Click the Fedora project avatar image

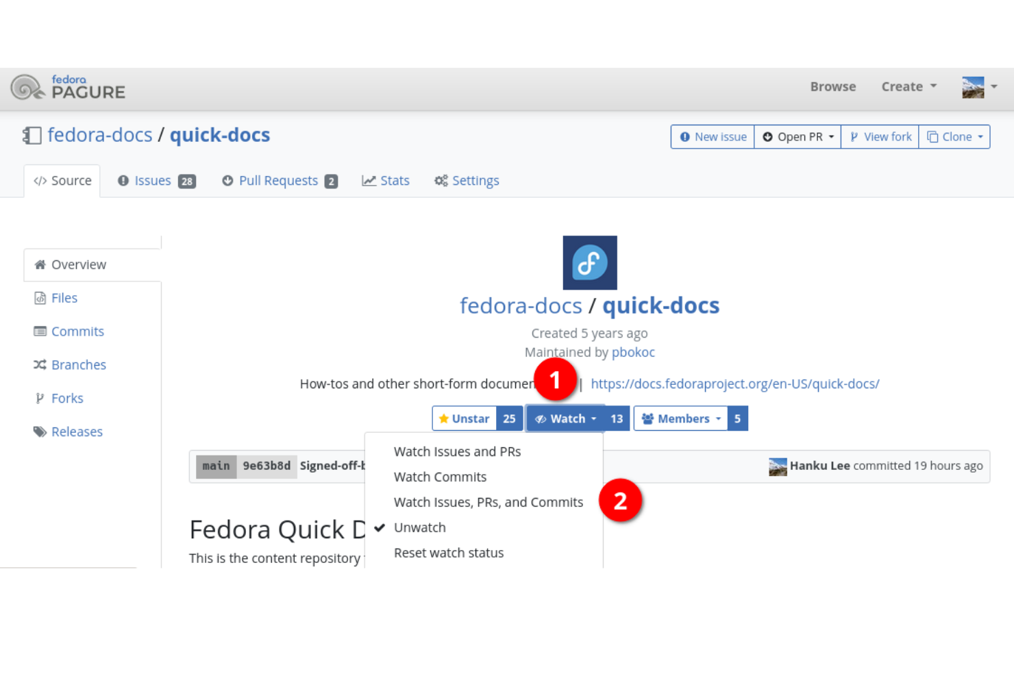(589, 262)
